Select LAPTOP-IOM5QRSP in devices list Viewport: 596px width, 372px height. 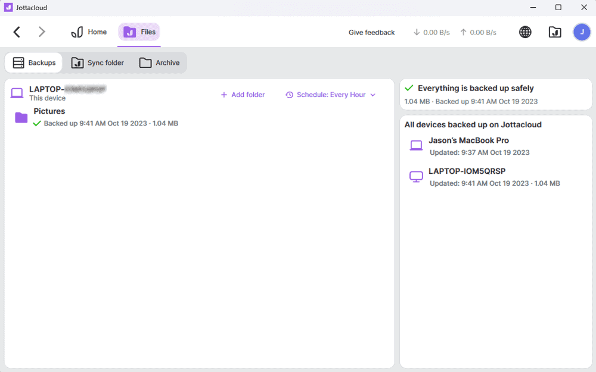point(483,177)
